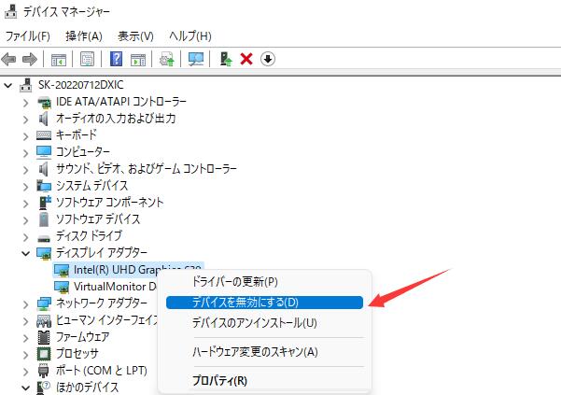
Task: Choose デバイスを無効にする(D) in context menu
Action: pyautogui.click(x=264, y=303)
